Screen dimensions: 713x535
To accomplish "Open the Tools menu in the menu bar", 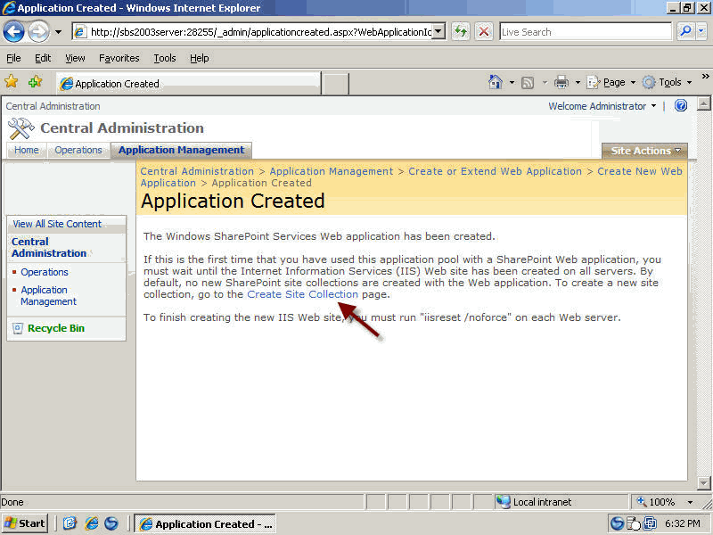I will (165, 58).
